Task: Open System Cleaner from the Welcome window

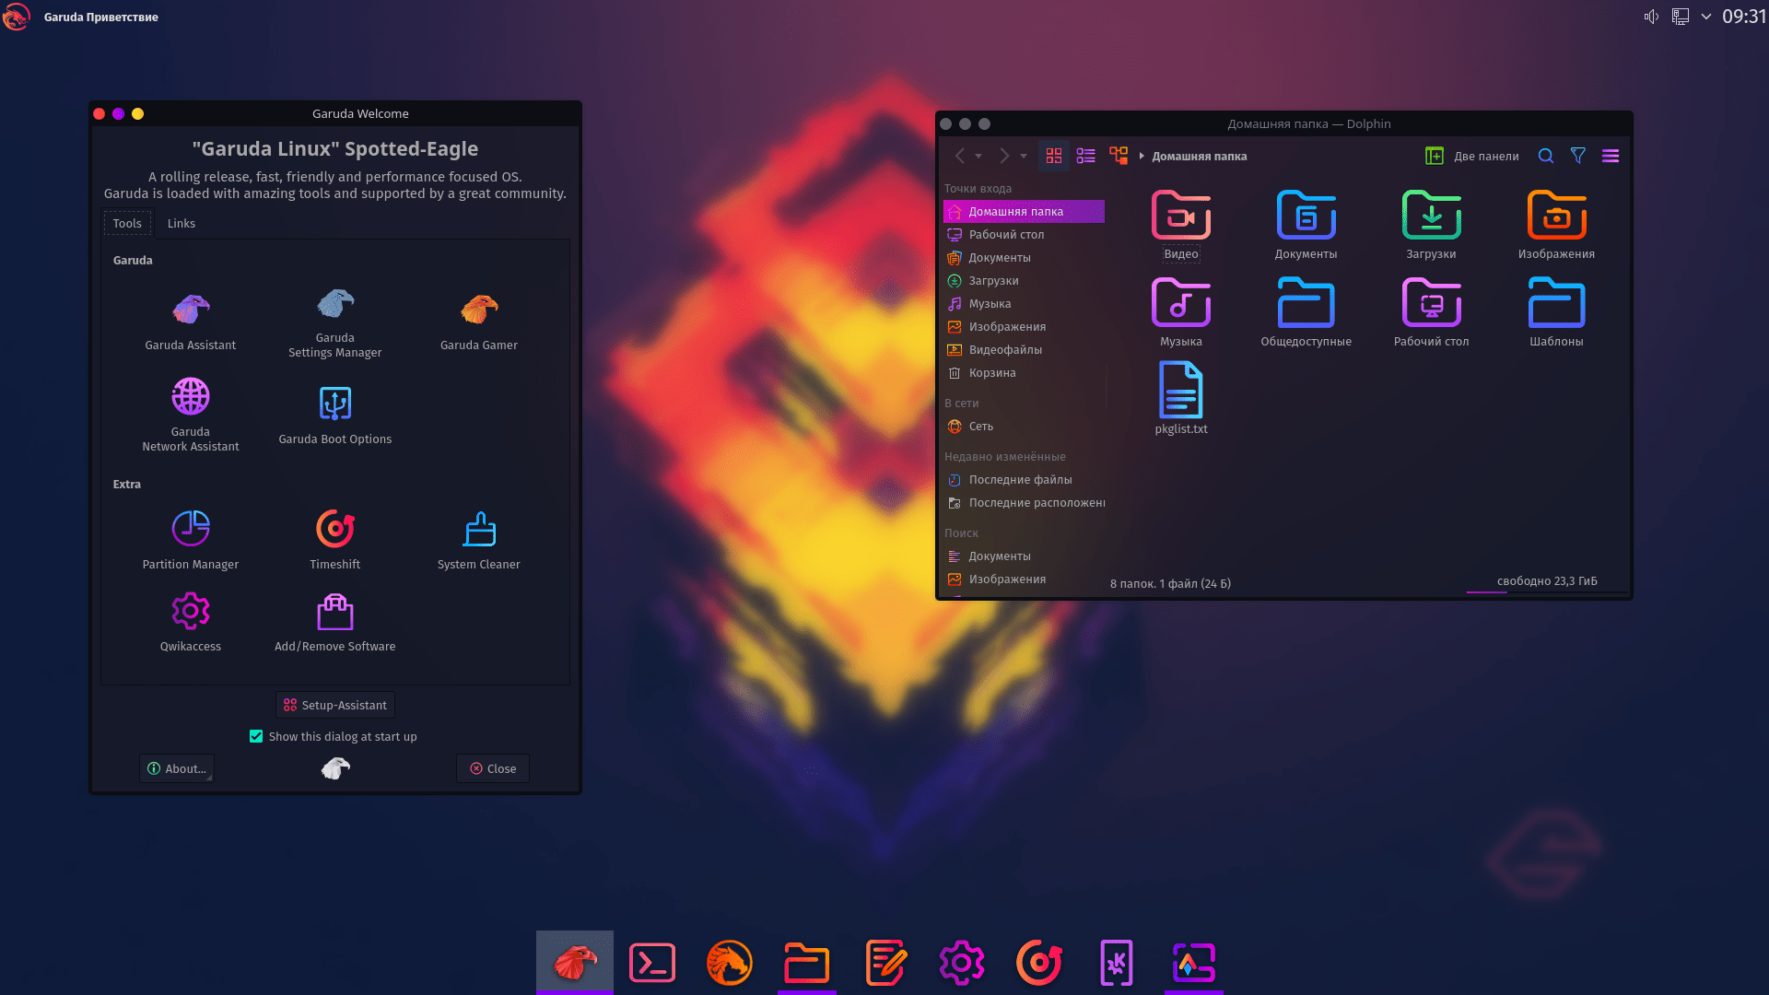Action: [x=478, y=539]
